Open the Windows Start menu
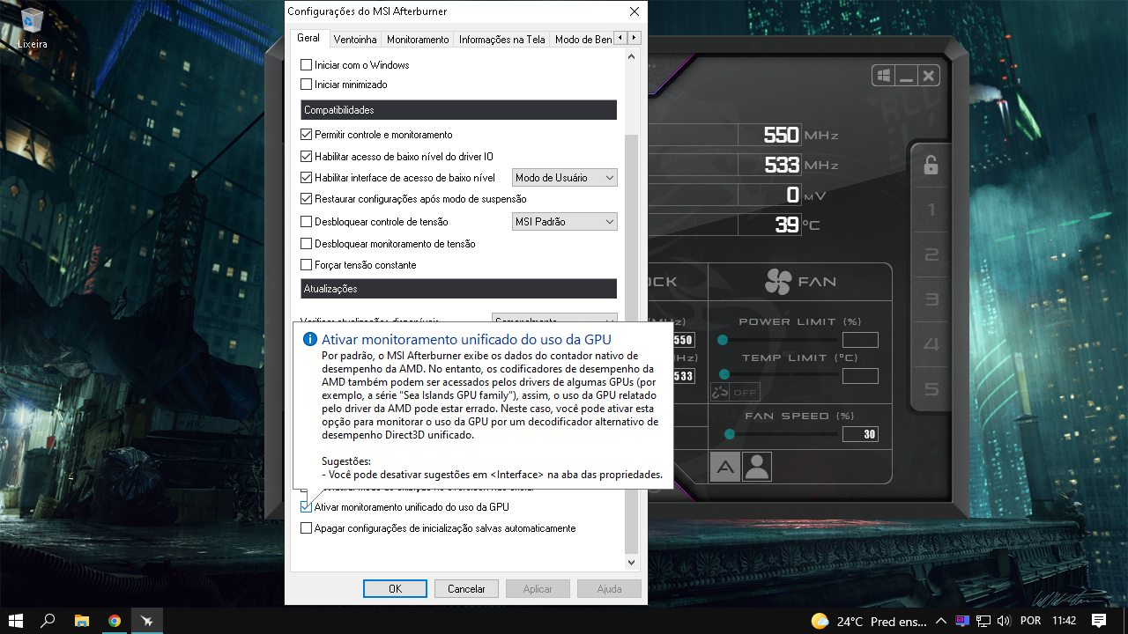This screenshot has height=634, width=1128. [15, 621]
